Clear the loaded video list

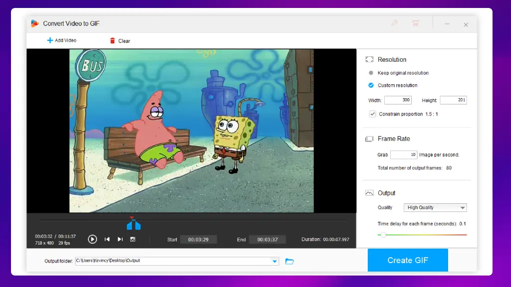120,41
